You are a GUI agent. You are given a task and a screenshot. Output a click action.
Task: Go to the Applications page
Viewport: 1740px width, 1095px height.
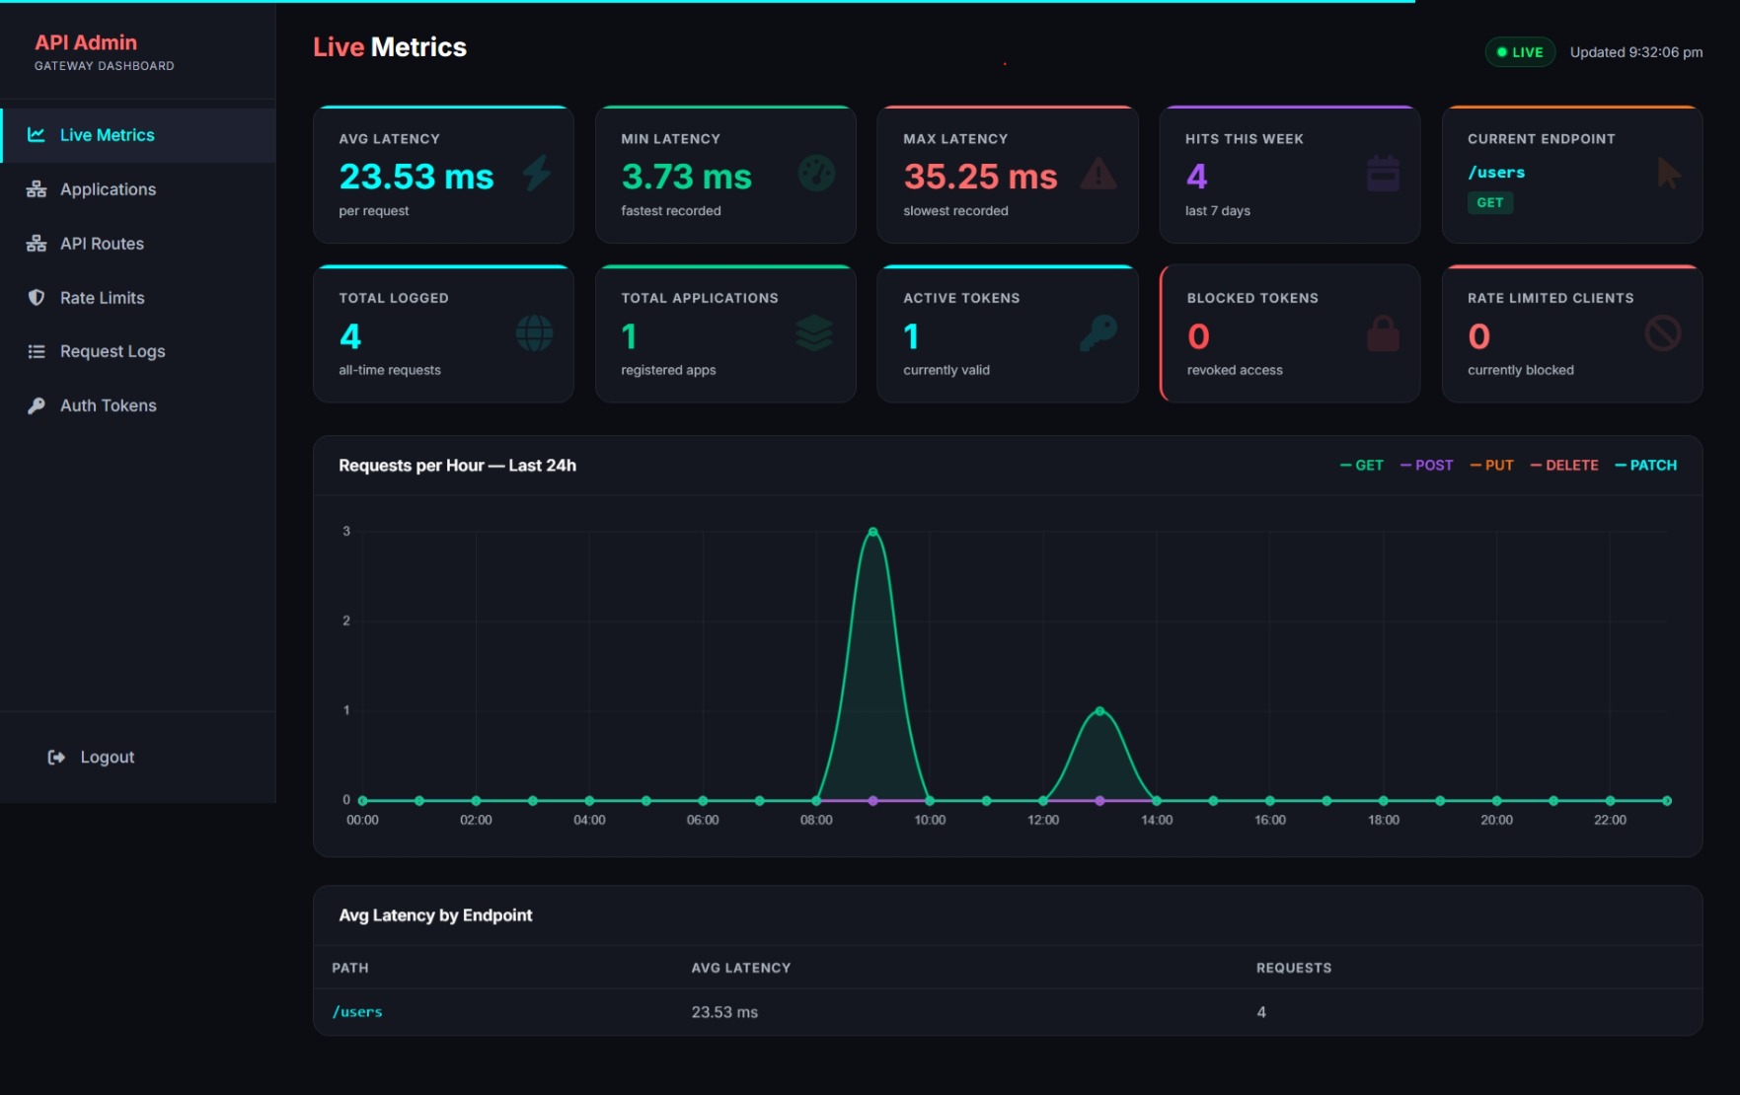click(138, 189)
